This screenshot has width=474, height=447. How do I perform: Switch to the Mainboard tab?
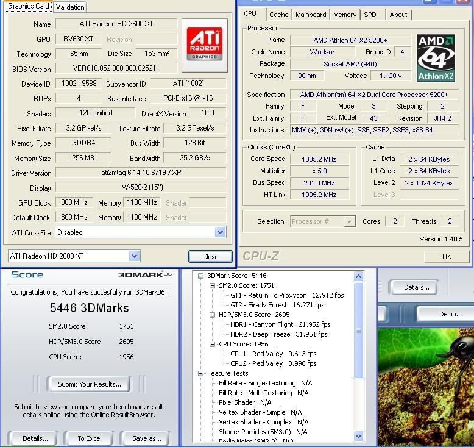pyautogui.click(x=311, y=15)
